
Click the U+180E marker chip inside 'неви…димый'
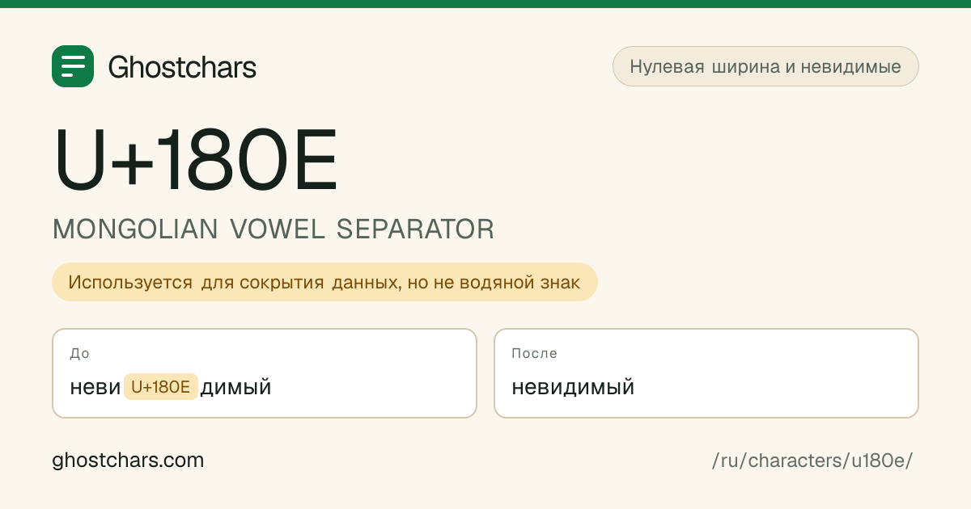161,387
